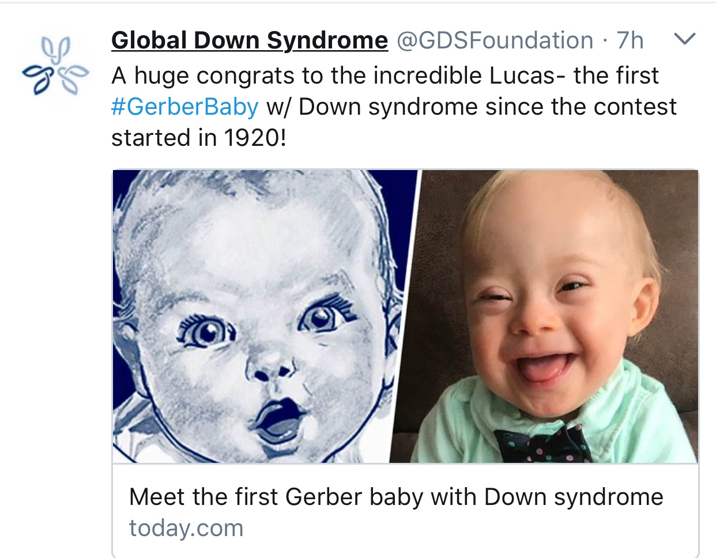
Task: Click the 'started in 1920!' tweet line
Action: (198, 138)
